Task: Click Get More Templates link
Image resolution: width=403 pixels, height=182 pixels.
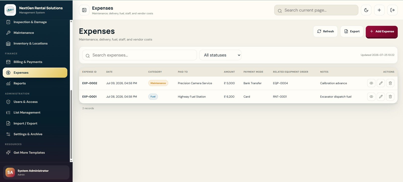Action: click(x=35, y=153)
